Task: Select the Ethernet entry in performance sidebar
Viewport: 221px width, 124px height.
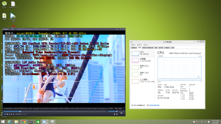Action: pyautogui.click(x=143, y=81)
